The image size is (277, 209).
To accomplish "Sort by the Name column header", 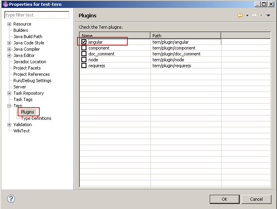I will tap(115, 35).
